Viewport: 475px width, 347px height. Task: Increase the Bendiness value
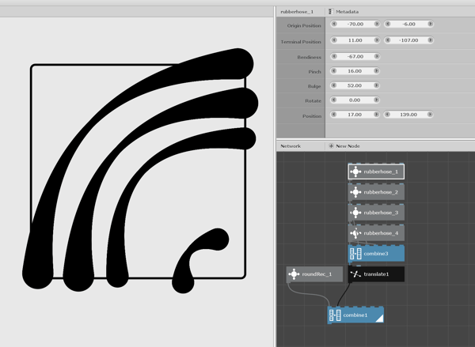point(377,56)
